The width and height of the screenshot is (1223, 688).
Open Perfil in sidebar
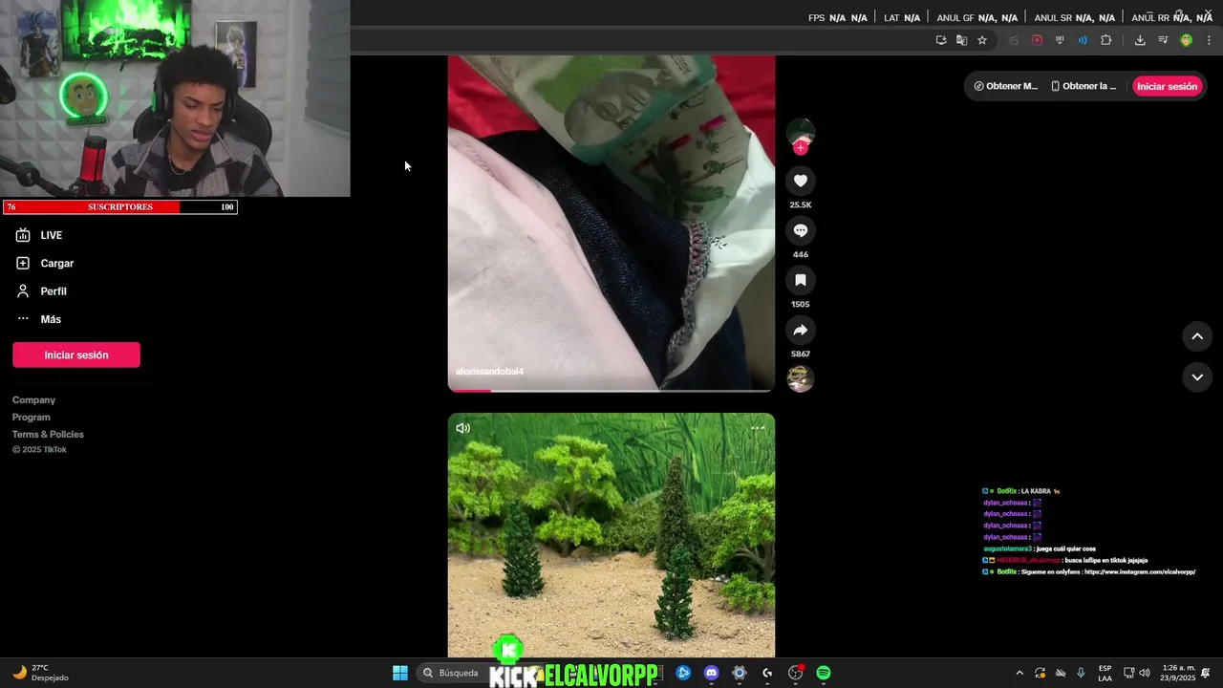pyautogui.click(x=41, y=291)
